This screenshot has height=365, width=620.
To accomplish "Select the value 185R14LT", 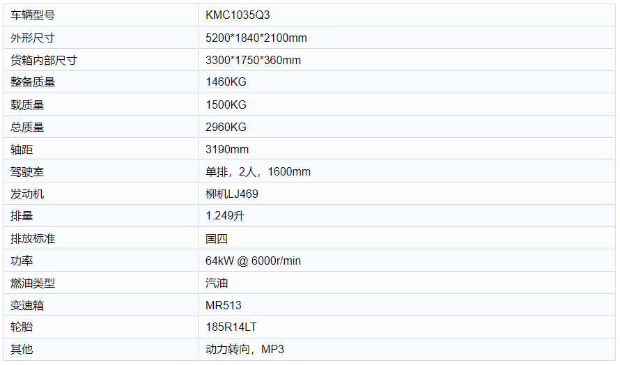I will coord(231,327).
